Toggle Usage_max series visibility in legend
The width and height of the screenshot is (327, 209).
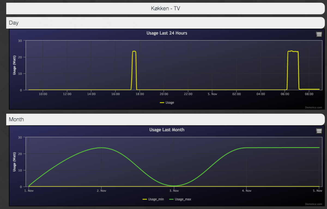click(x=183, y=199)
